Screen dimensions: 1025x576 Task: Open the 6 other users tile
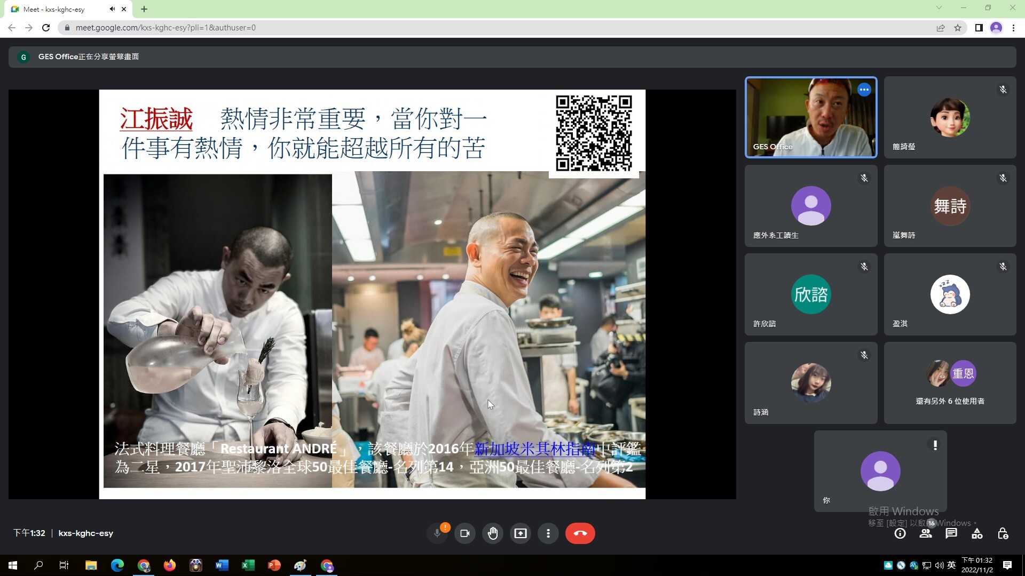950,383
